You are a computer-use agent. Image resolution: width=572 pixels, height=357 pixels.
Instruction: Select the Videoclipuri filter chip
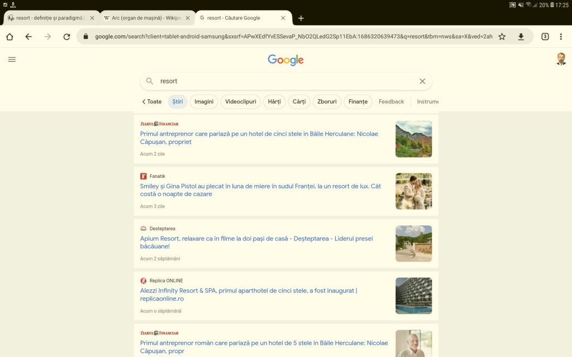tap(240, 102)
